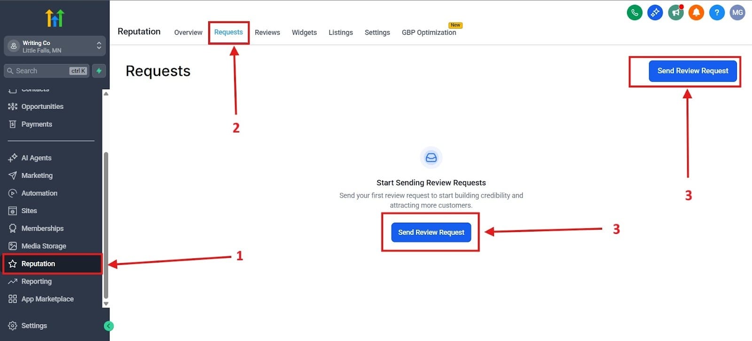Open Reporting in the sidebar

(36, 281)
